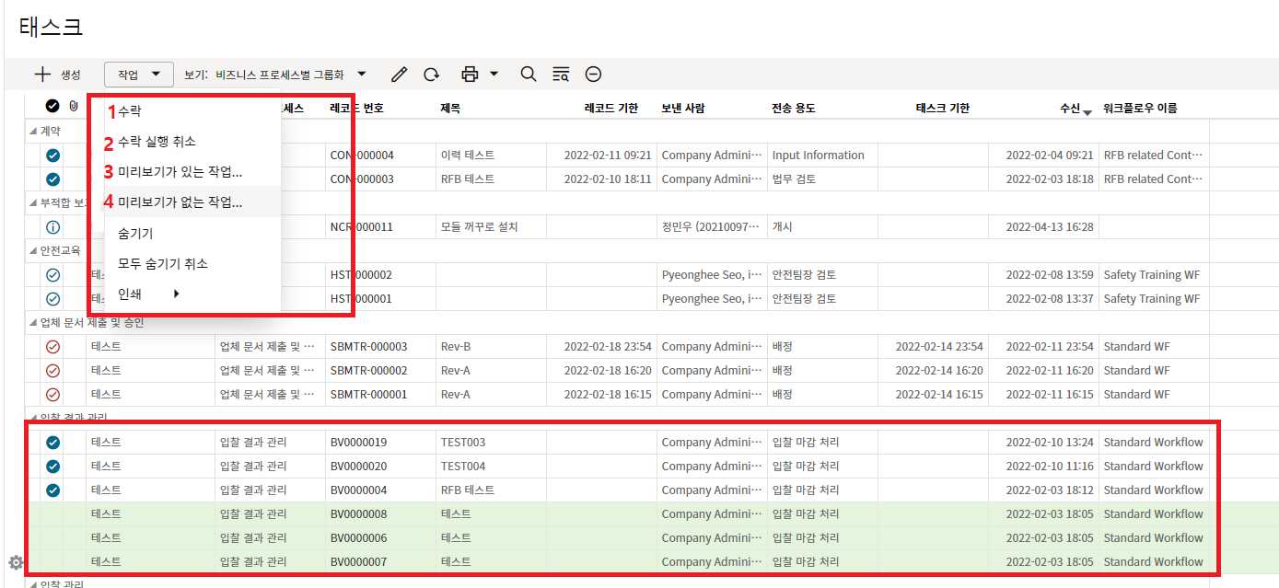The height and width of the screenshot is (588, 1279).
Task: Collapse the 계약 group
Action: (33, 132)
